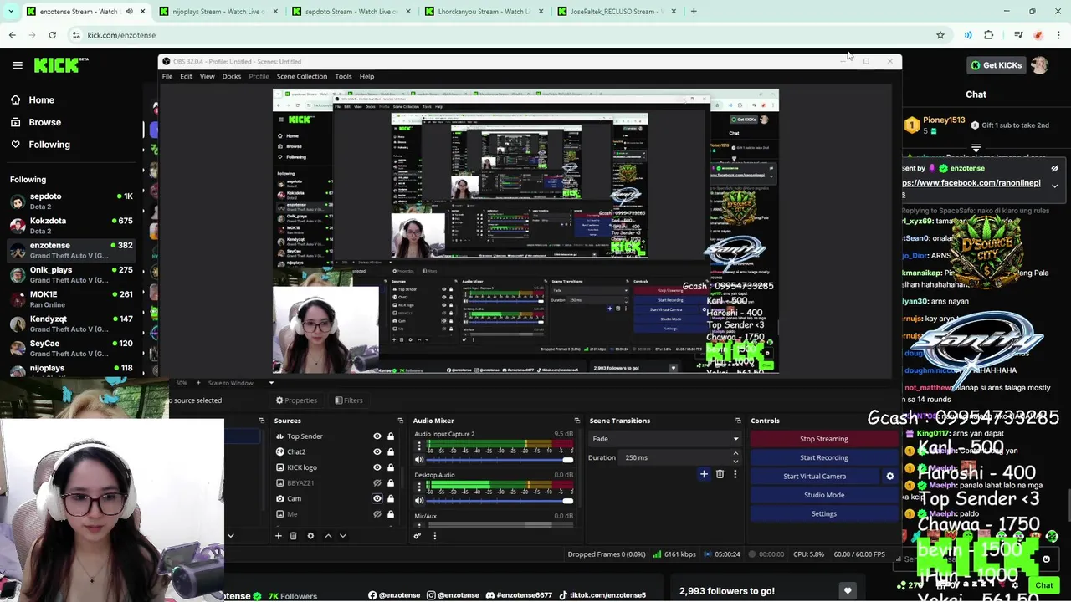Open virtual camera settings gear
This screenshot has height=602, width=1071.
click(x=889, y=476)
